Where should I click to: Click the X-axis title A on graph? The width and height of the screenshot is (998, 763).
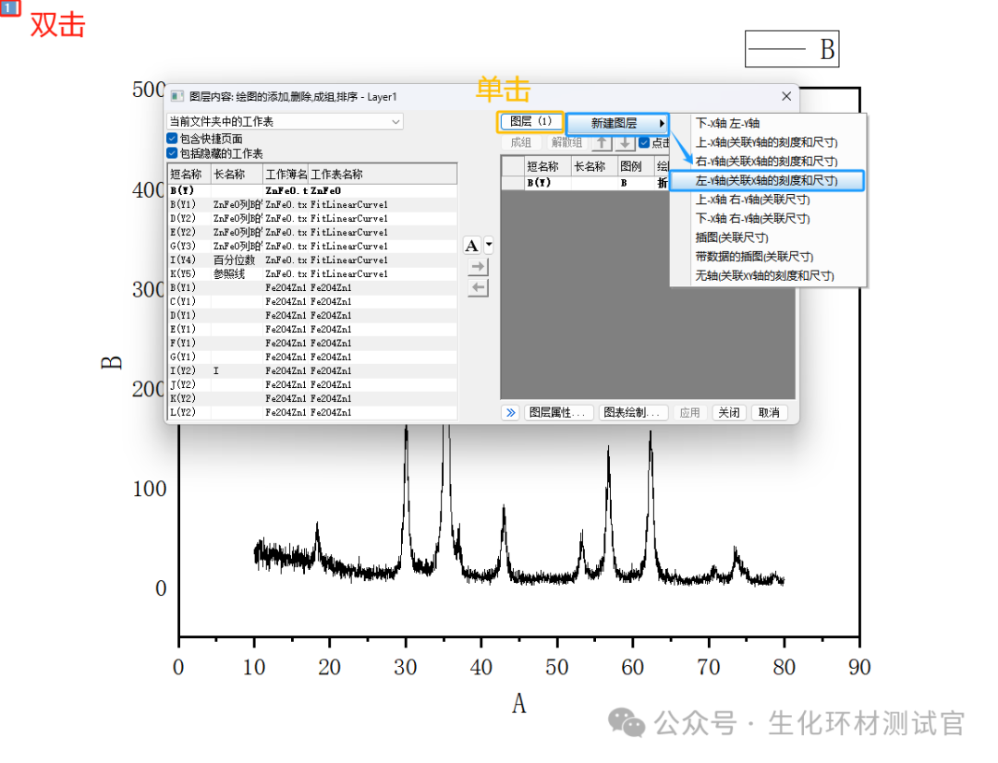(x=518, y=704)
